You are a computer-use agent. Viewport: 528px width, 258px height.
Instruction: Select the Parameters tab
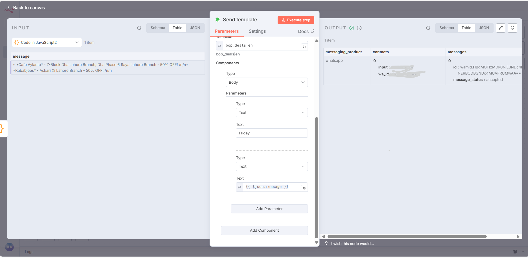tap(227, 31)
